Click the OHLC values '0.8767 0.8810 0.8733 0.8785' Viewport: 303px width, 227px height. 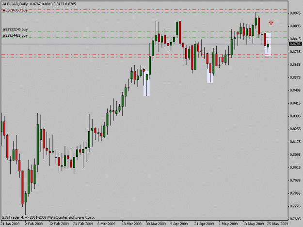point(53,4)
